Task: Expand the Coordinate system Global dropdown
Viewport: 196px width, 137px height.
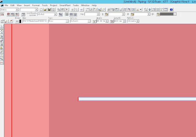Action: coord(55,14)
